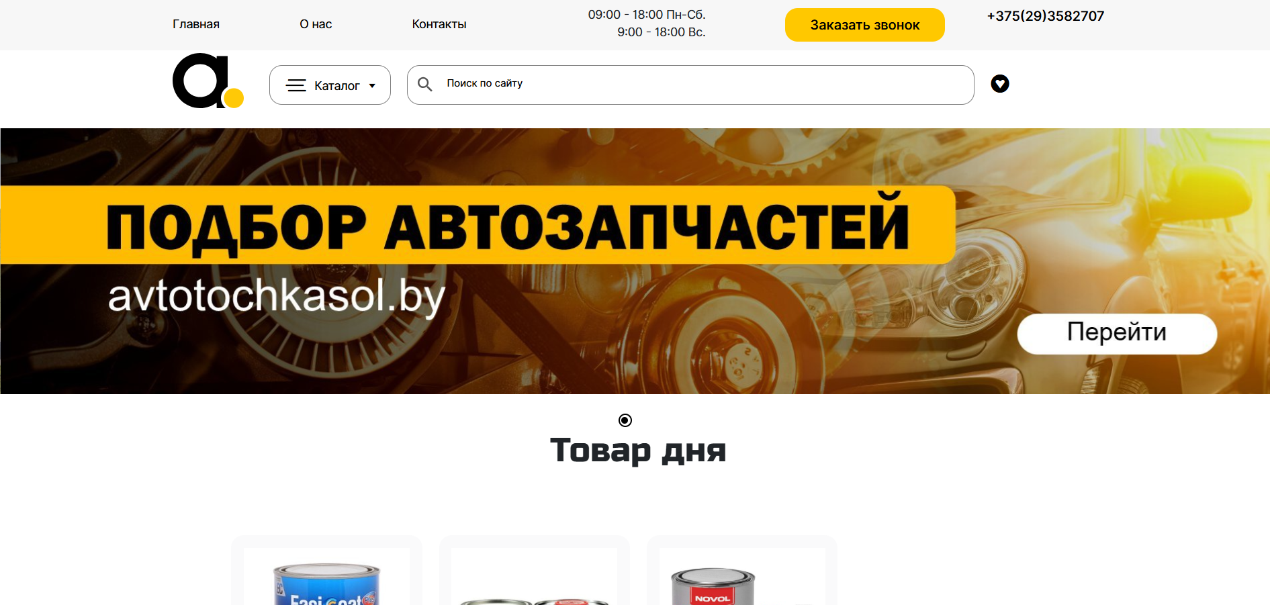
Task: Call the phone number +375(29)3582707
Action: [1046, 16]
